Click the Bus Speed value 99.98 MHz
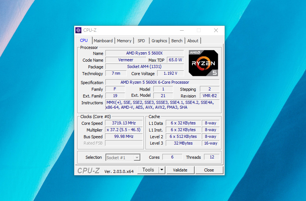 124,136
